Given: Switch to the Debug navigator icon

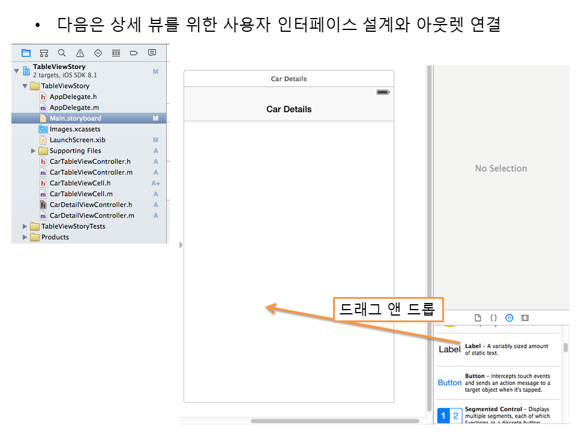Looking at the screenshot, I should (x=116, y=53).
